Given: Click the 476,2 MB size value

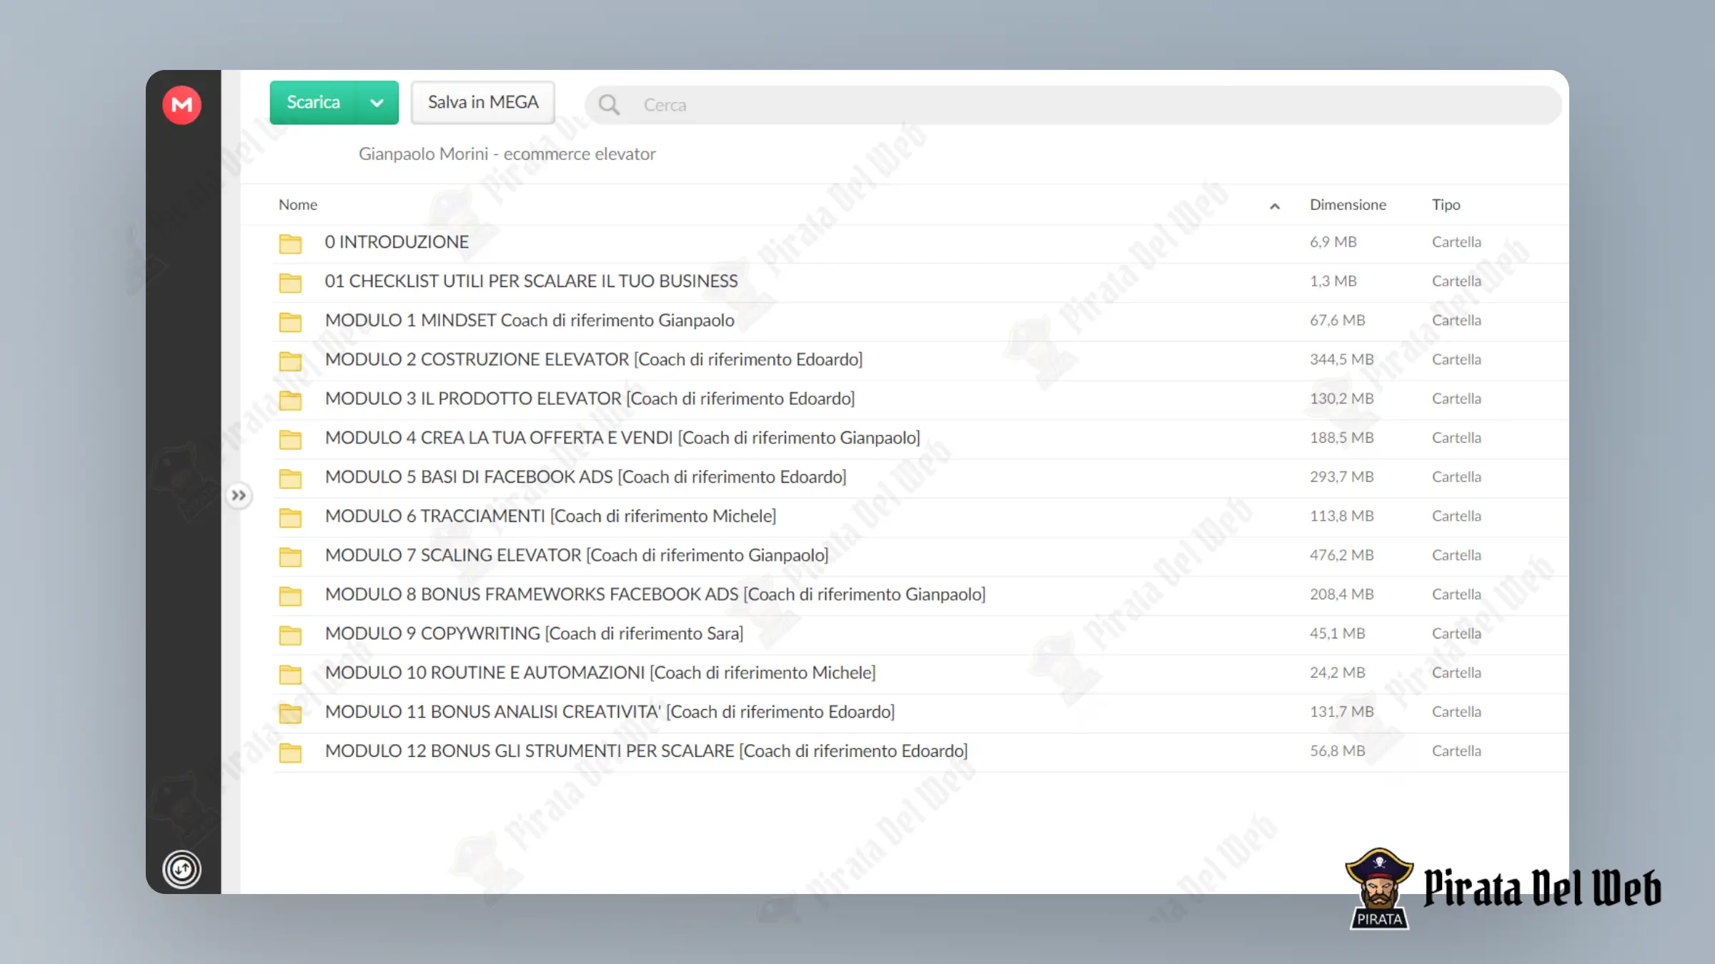Looking at the screenshot, I should [x=1341, y=555].
